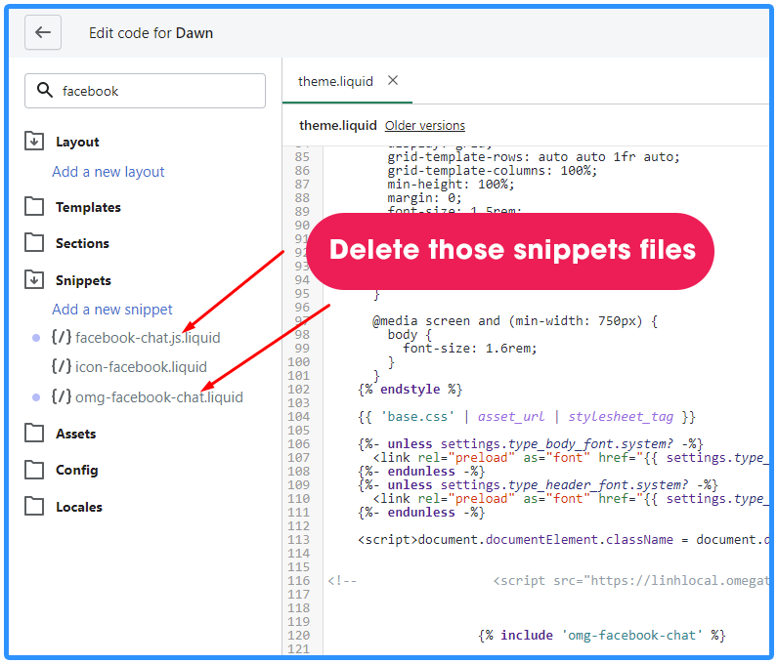Open facebook-chat.js.liquid snippet file
The width and height of the screenshot is (778, 664).
point(147,338)
